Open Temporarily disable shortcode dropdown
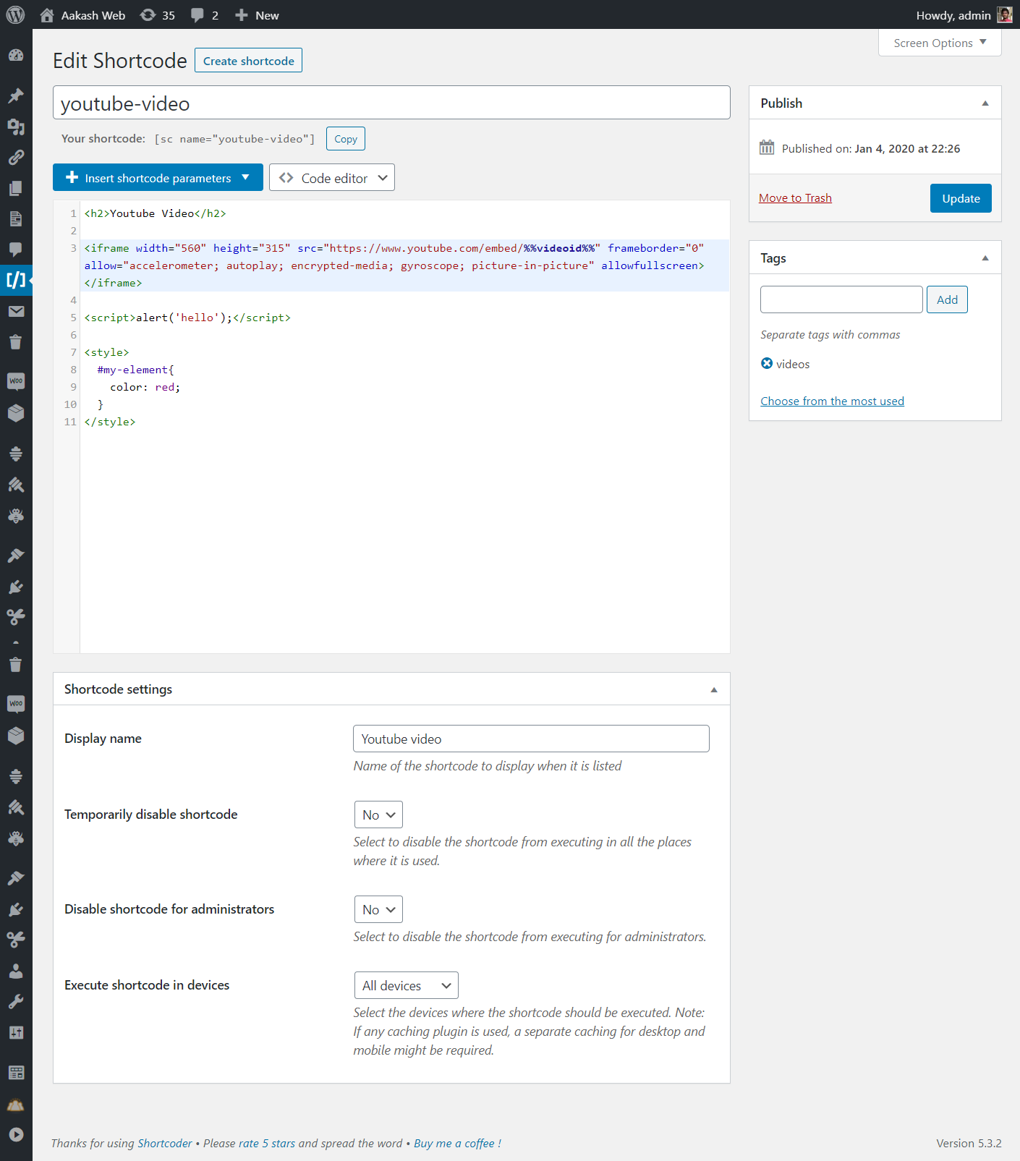This screenshot has width=1020, height=1161. click(x=378, y=815)
